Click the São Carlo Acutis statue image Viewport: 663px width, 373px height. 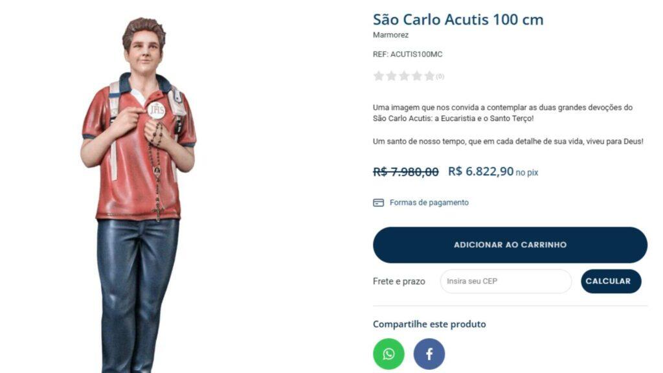click(x=139, y=194)
